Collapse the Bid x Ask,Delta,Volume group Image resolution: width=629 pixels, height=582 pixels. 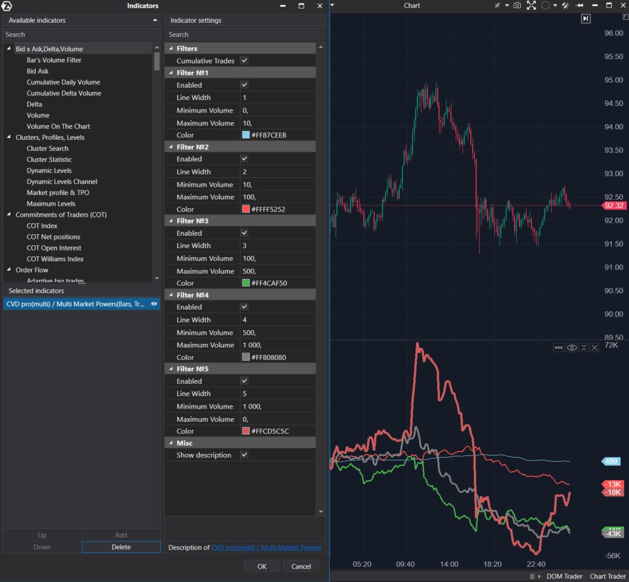[x=8, y=49]
